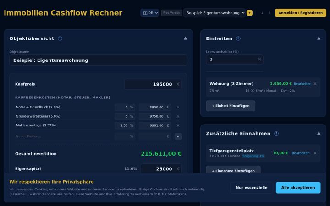330x206 pixels.
Task: Click the 14,00 €/m² / Monat text
Action: tap(261, 91)
